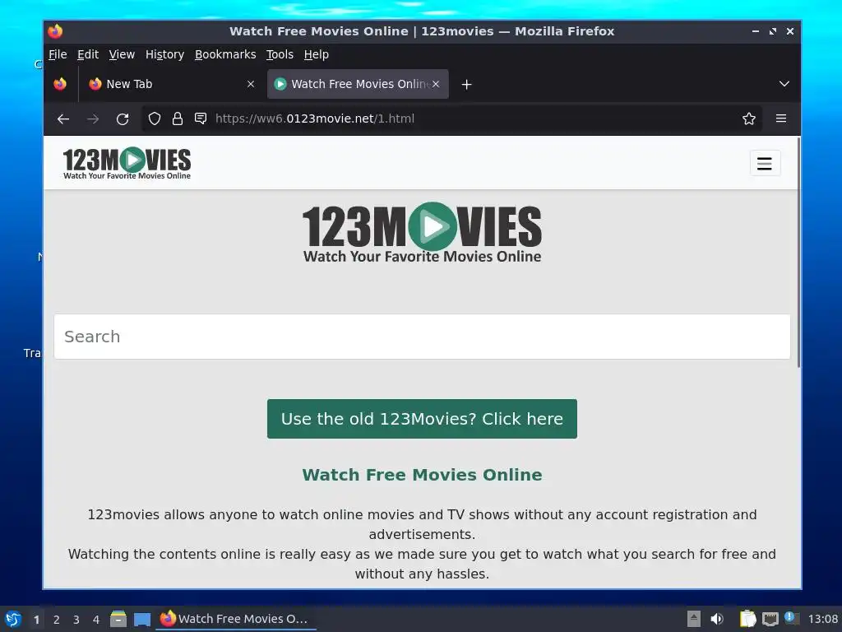Open the system start menu icon
This screenshot has height=632, width=842.
coord(13,619)
